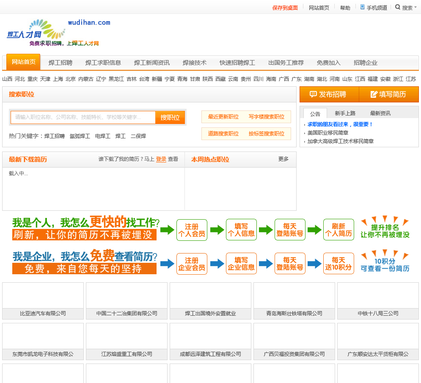Open the 美国职业移民简章 announcement

(328, 133)
